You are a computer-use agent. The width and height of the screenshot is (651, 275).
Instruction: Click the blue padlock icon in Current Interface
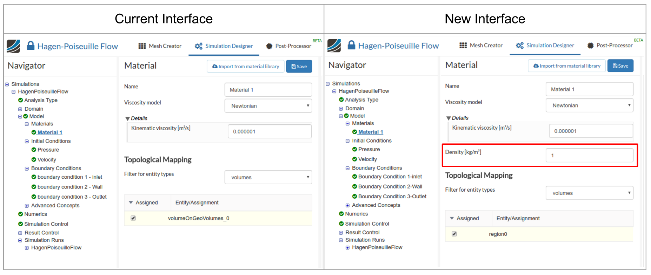pyautogui.click(x=31, y=46)
